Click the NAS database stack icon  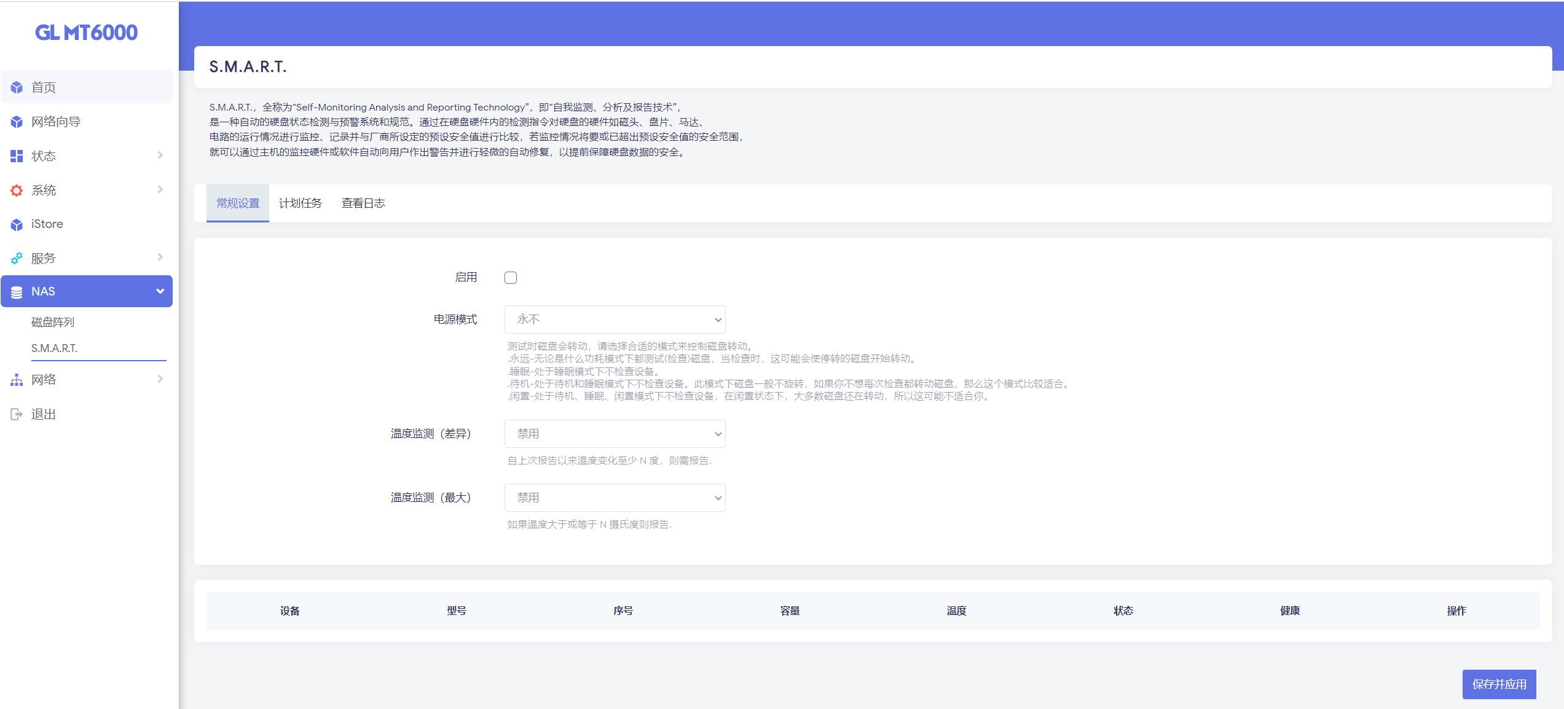17,292
